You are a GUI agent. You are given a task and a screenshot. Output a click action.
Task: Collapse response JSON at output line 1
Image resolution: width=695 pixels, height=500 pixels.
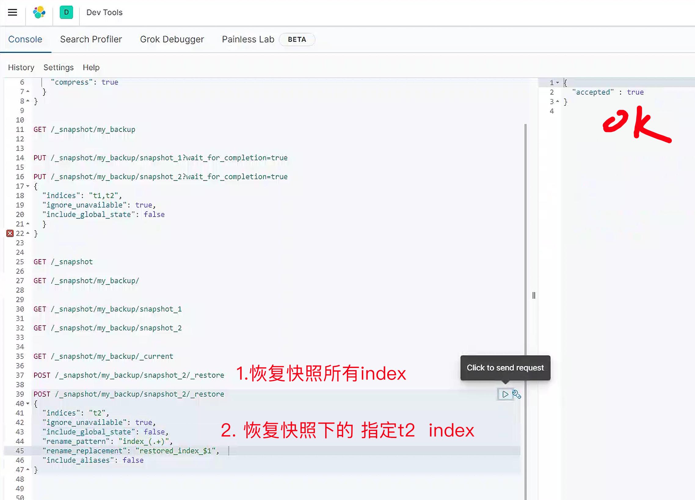coord(557,83)
